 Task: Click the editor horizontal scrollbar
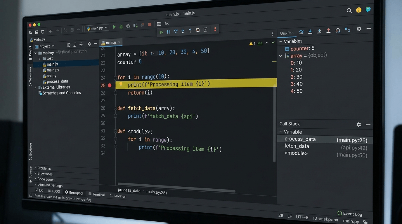[x=176, y=188]
